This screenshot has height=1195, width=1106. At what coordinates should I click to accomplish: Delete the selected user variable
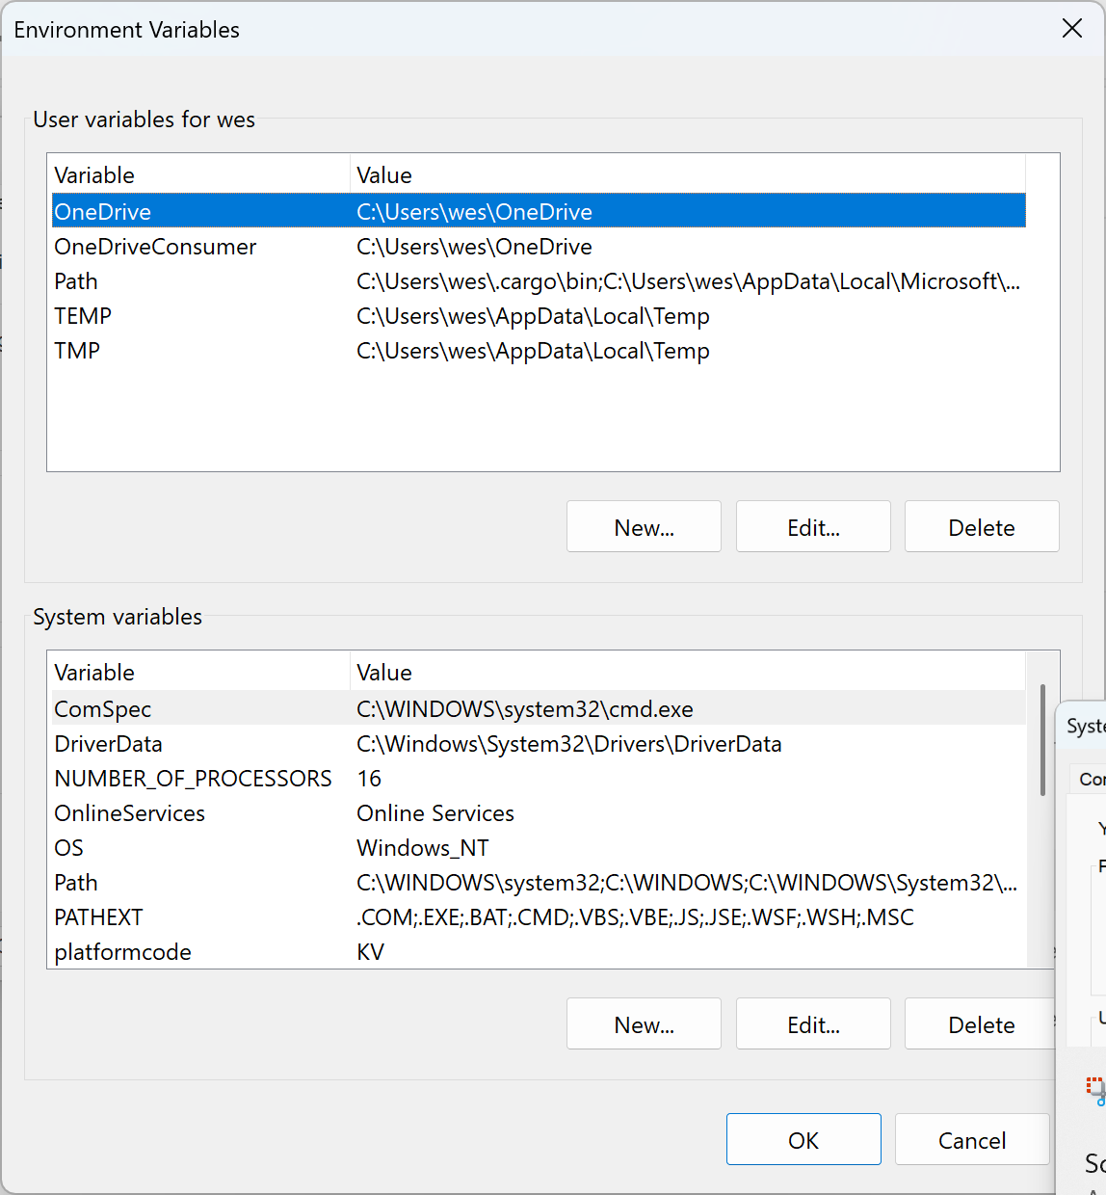(982, 527)
